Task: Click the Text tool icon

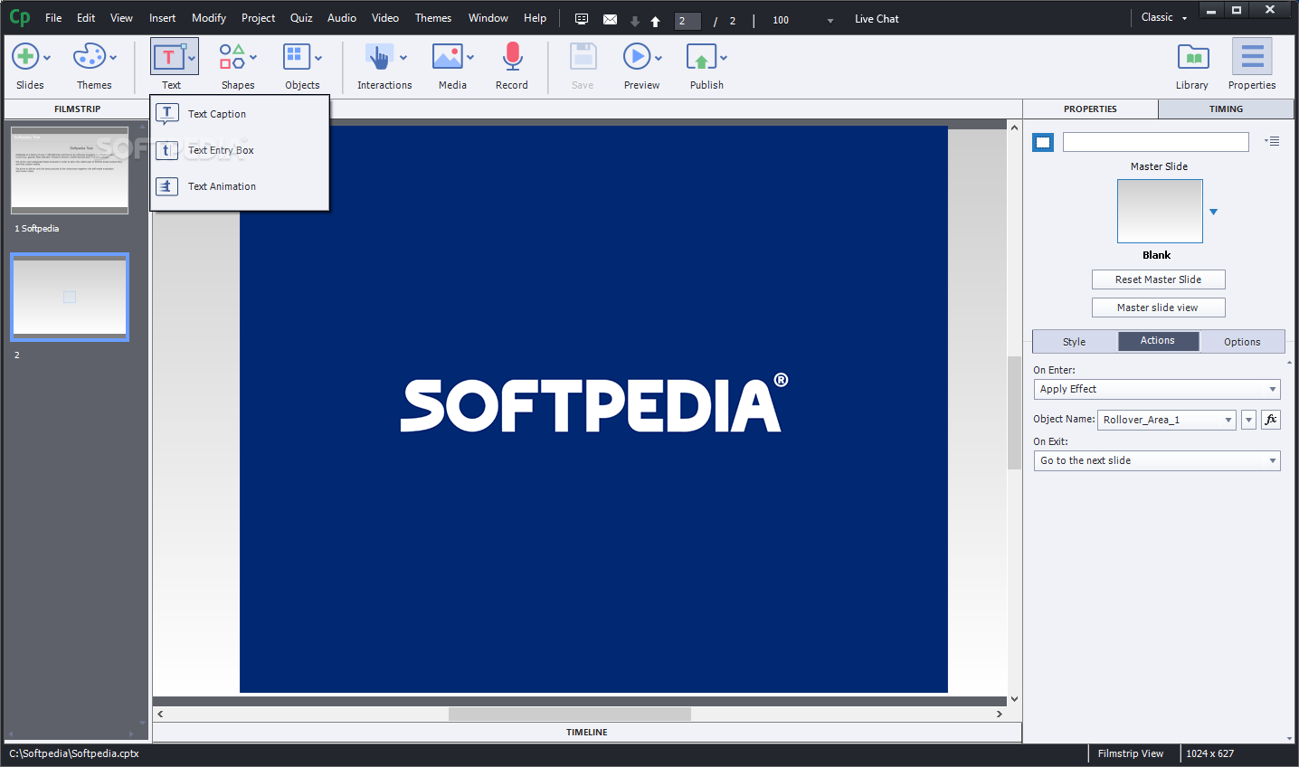Action: click(168, 57)
